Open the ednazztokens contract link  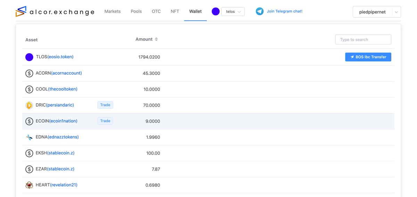(63, 137)
